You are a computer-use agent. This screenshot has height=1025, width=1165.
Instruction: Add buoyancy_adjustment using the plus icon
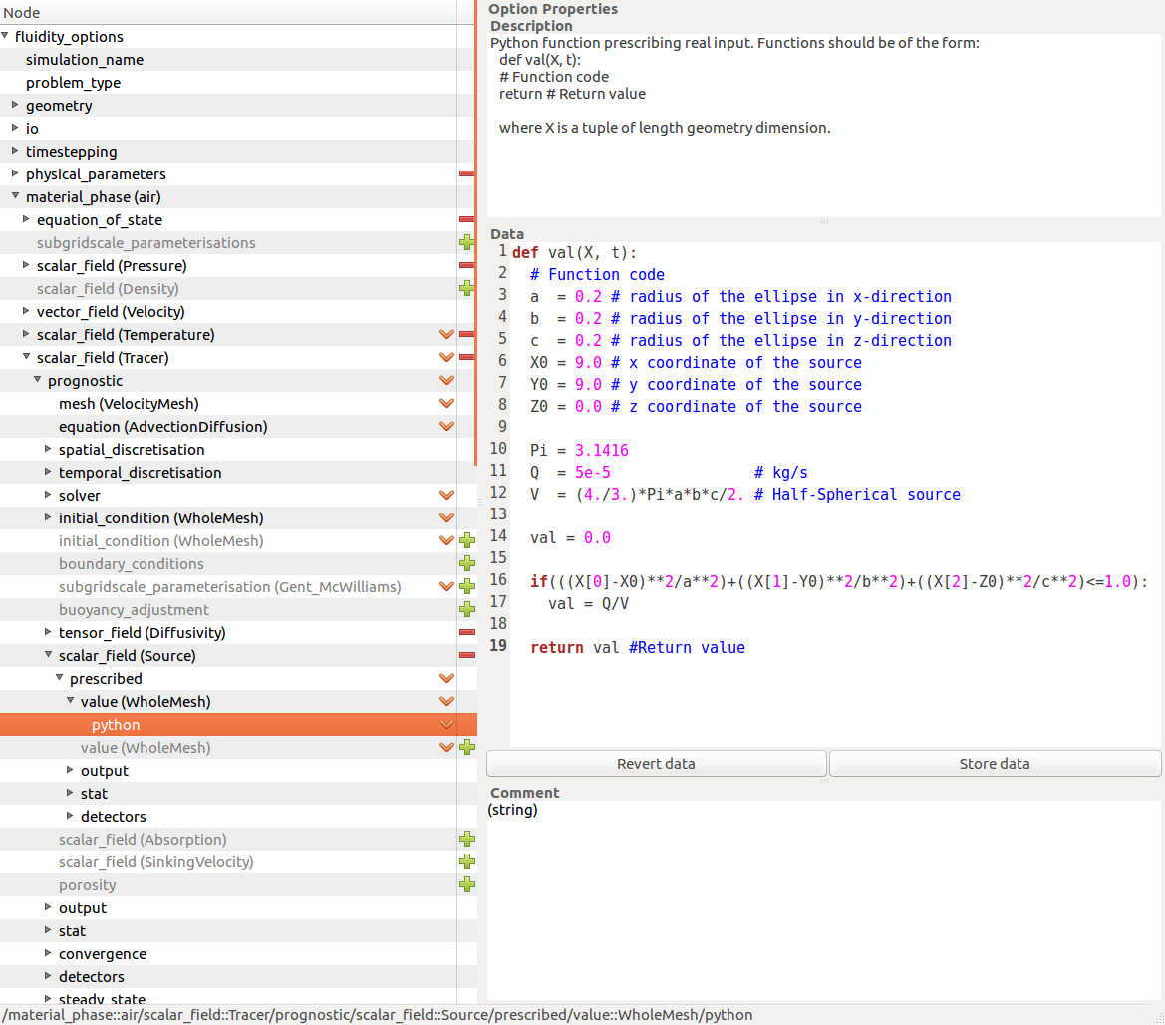point(466,609)
